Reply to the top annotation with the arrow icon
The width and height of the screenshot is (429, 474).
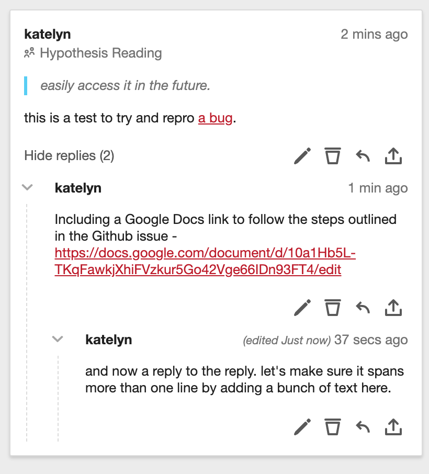tap(363, 155)
